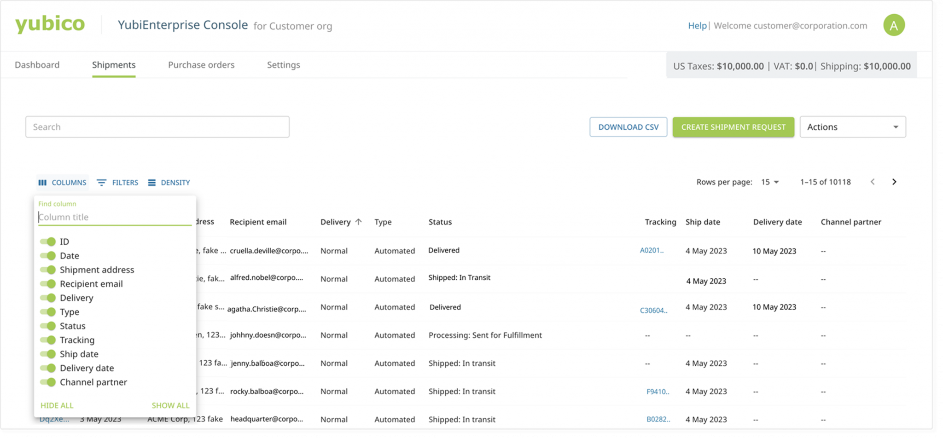
Task: Click CREATE SHIPMENT REQUEST button
Action: pyautogui.click(x=733, y=127)
